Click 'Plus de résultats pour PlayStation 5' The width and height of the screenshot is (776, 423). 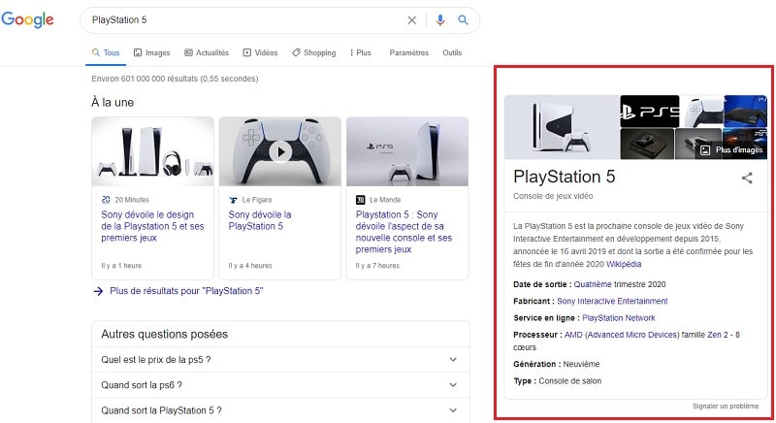pos(186,291)
